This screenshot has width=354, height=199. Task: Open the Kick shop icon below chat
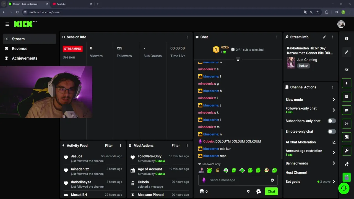coord(202,191)
